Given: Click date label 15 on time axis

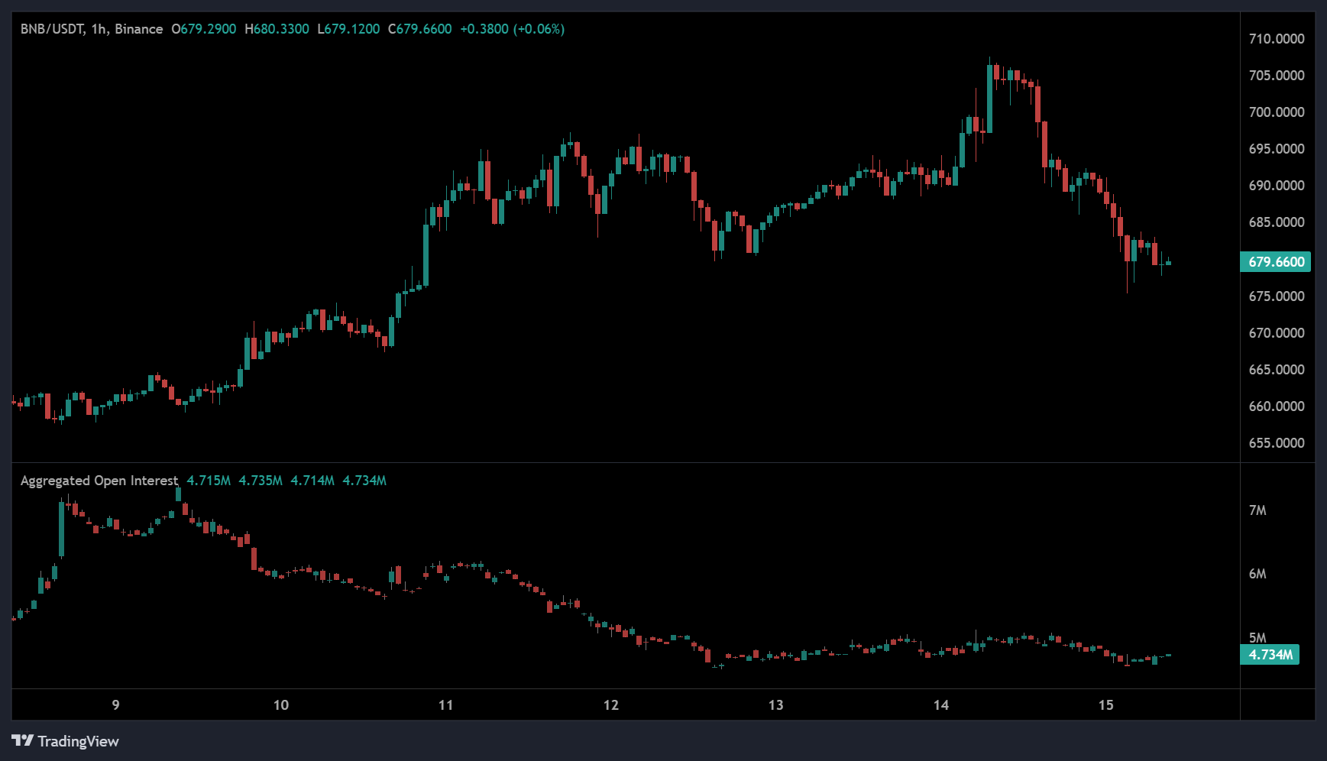Looking at the screenshot, I should (1106, 704).
